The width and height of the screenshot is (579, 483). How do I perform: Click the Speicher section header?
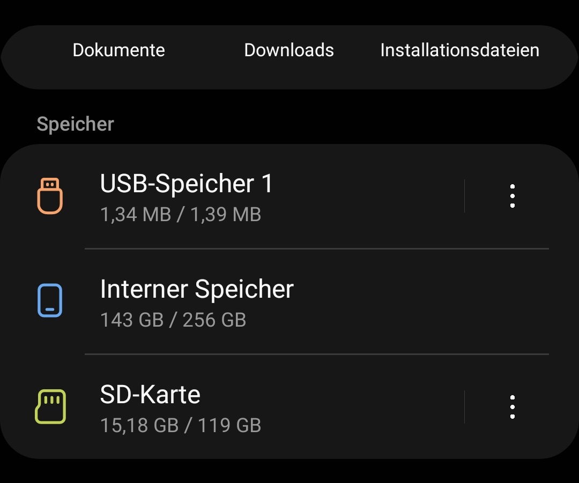tap(76, 124)
